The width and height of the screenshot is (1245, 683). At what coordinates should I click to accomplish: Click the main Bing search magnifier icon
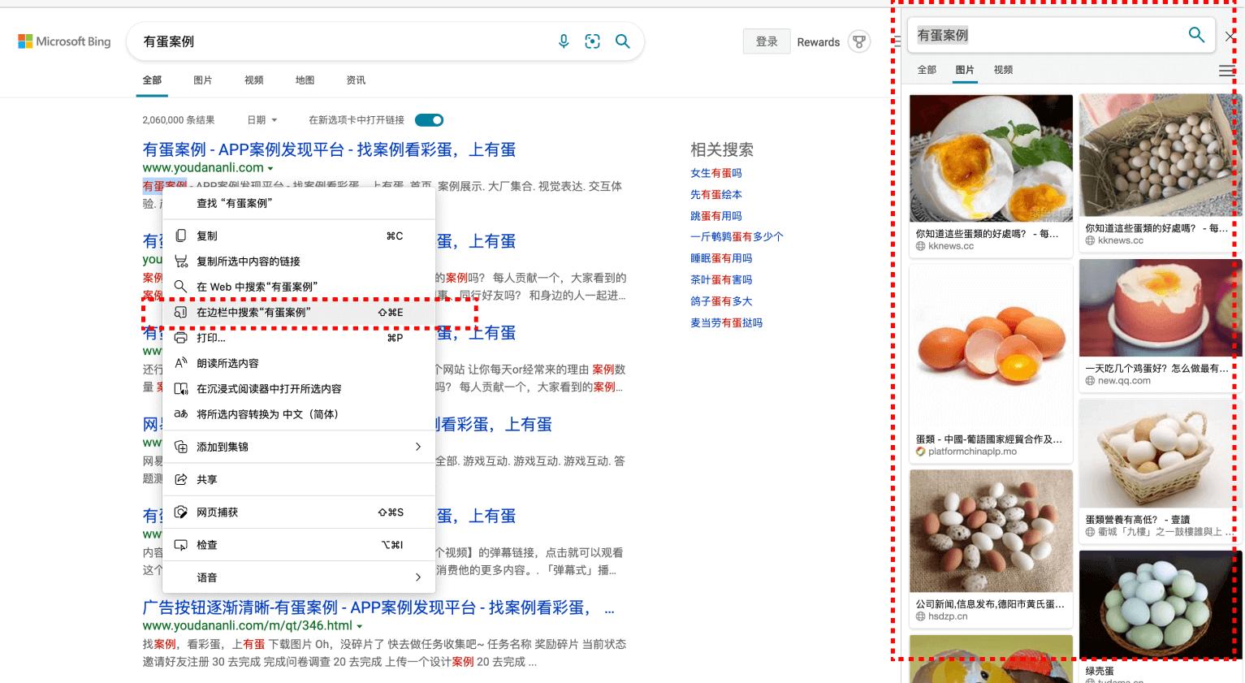click(623, 41)
